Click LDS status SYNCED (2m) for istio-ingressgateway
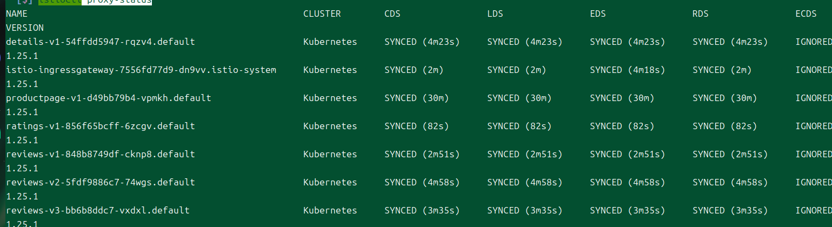Image resolution: width=832 pixels, height=227 pixels. [517, 70]
